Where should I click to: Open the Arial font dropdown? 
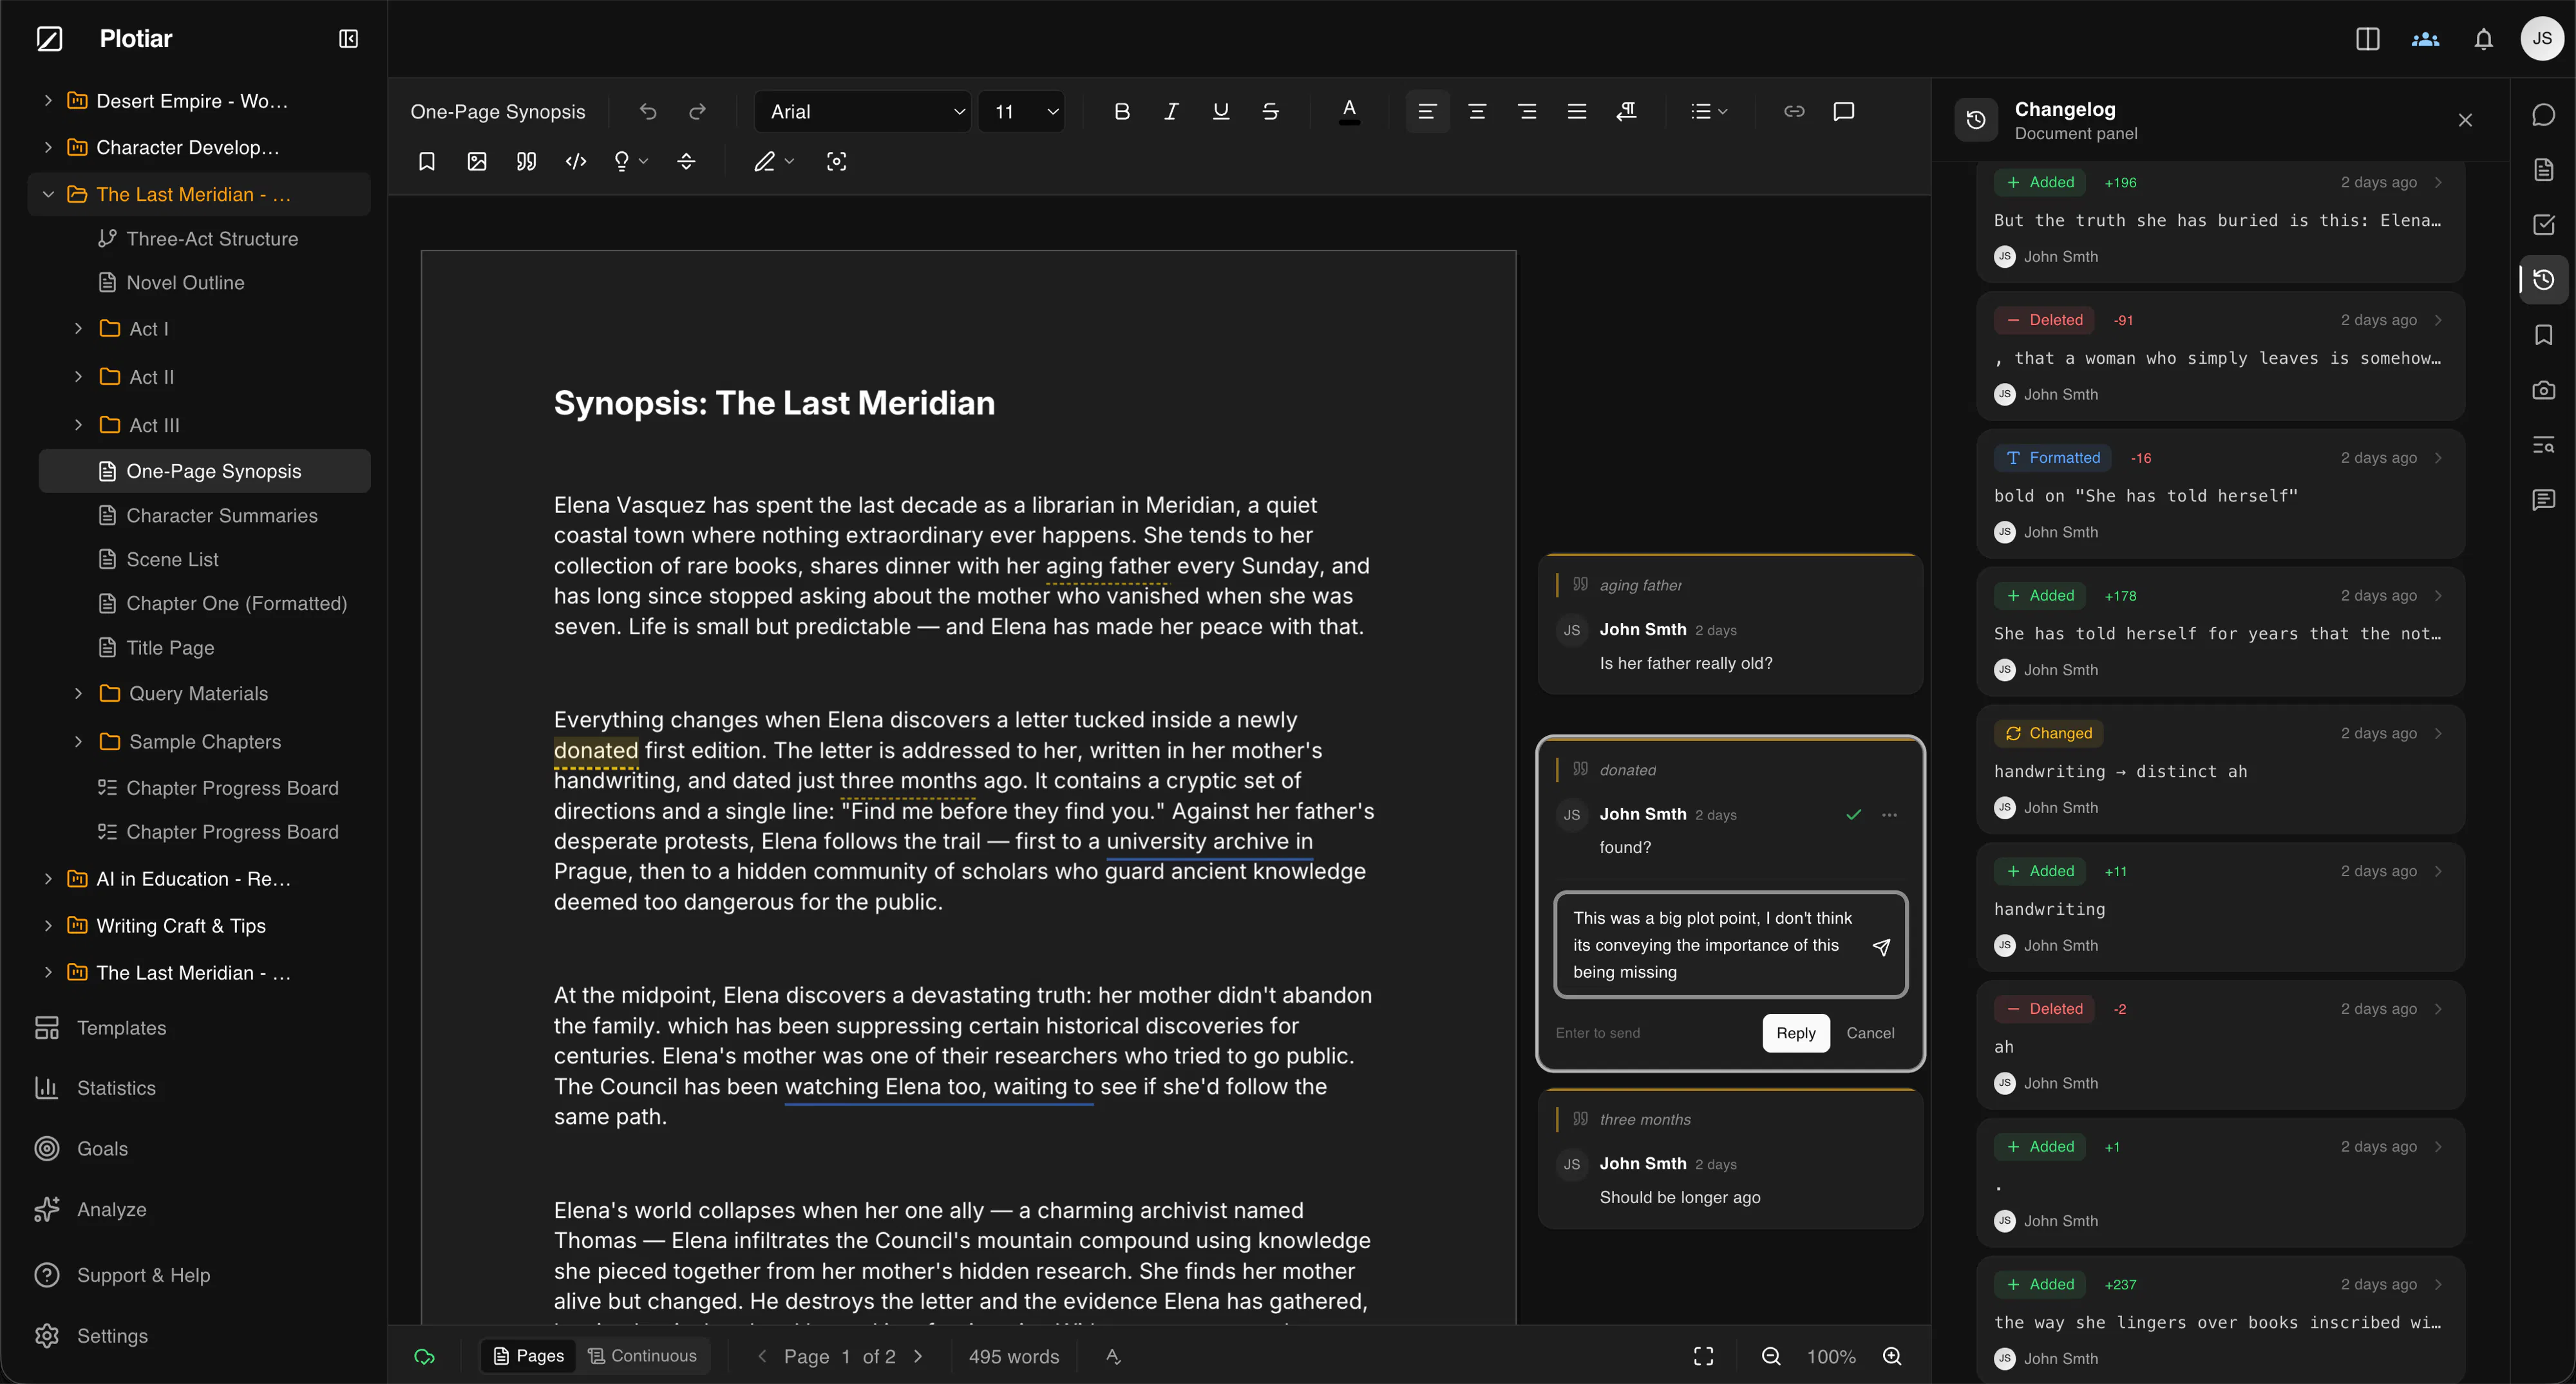[862, 112]
